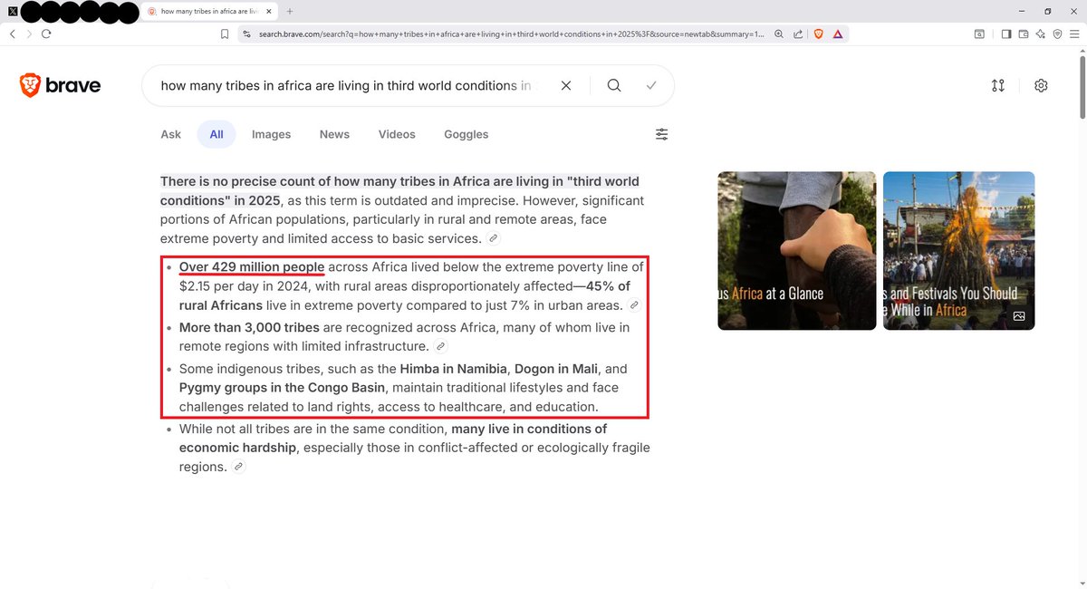This screenshot has height=589, width=1087.
Task: Click 'Dogon in Mali' text
Action: click(x=556, y=369)
